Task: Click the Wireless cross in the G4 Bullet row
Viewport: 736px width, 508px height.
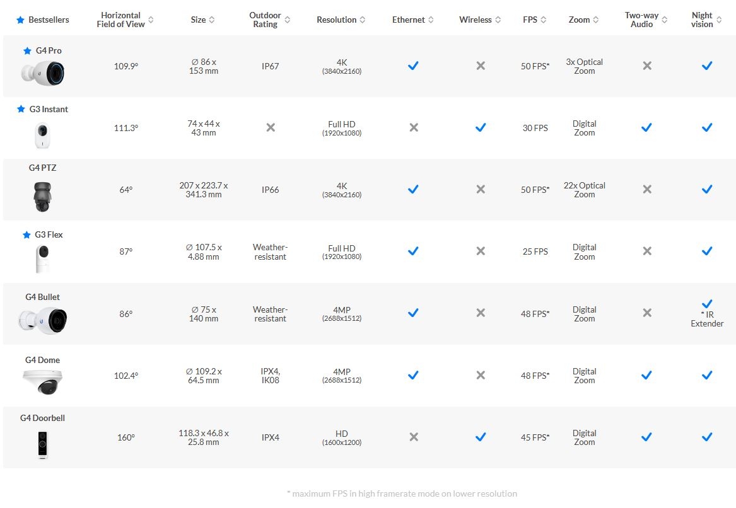Action: (481, 313)
